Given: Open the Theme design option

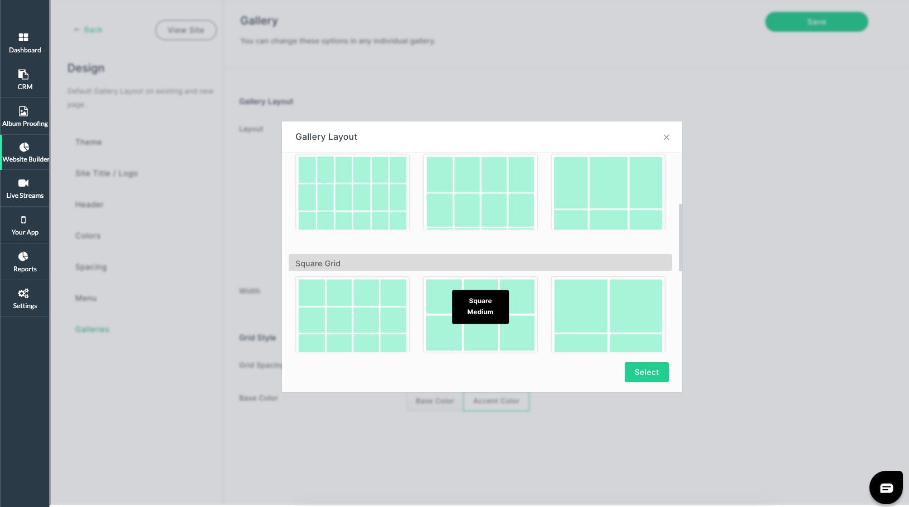Looking at the screenshot, I should 89,142.
